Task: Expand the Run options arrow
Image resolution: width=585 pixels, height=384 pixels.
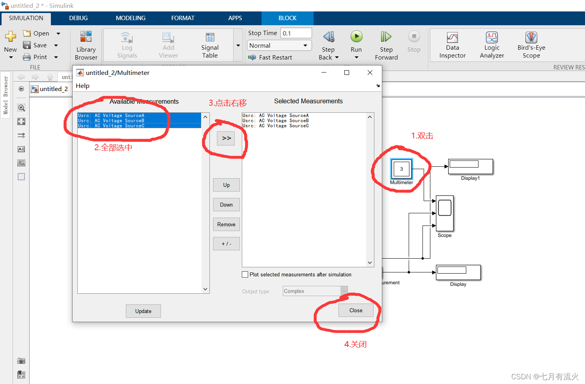Action: tap(356, 58)
